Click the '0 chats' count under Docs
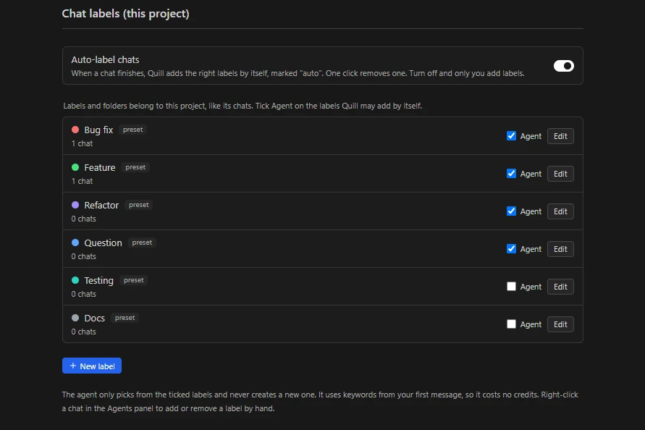The image size is (645, 430). pos(83,332)
